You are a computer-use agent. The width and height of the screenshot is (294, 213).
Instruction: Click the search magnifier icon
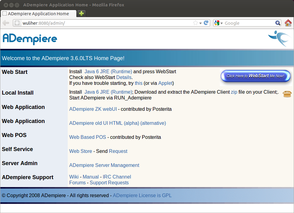coord(278,23)
